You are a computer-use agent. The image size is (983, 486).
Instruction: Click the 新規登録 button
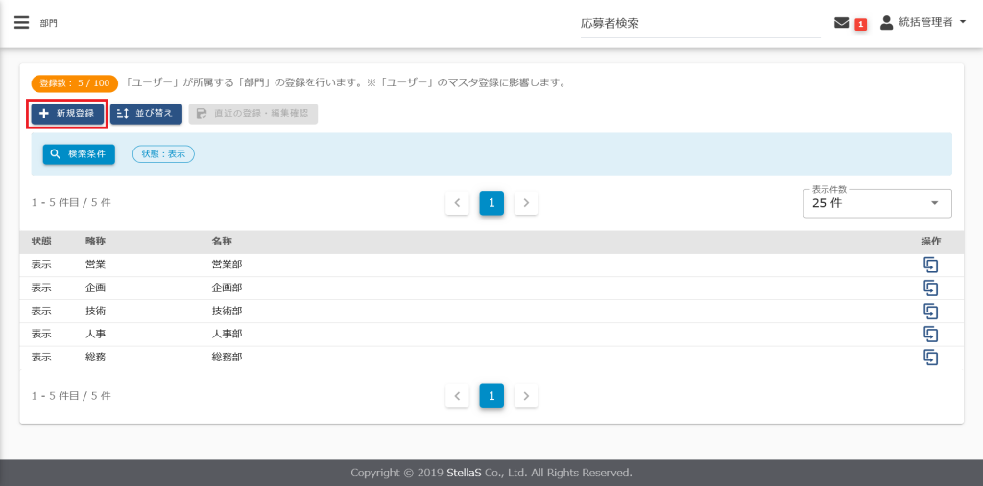tap(67, 114)
